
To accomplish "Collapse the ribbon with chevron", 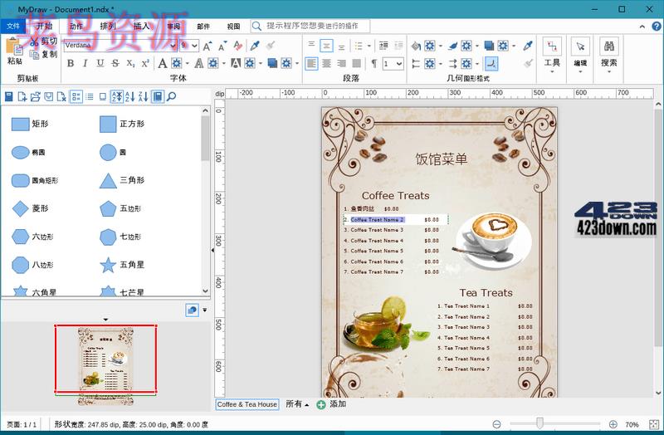I will click(x=642, y=27).
